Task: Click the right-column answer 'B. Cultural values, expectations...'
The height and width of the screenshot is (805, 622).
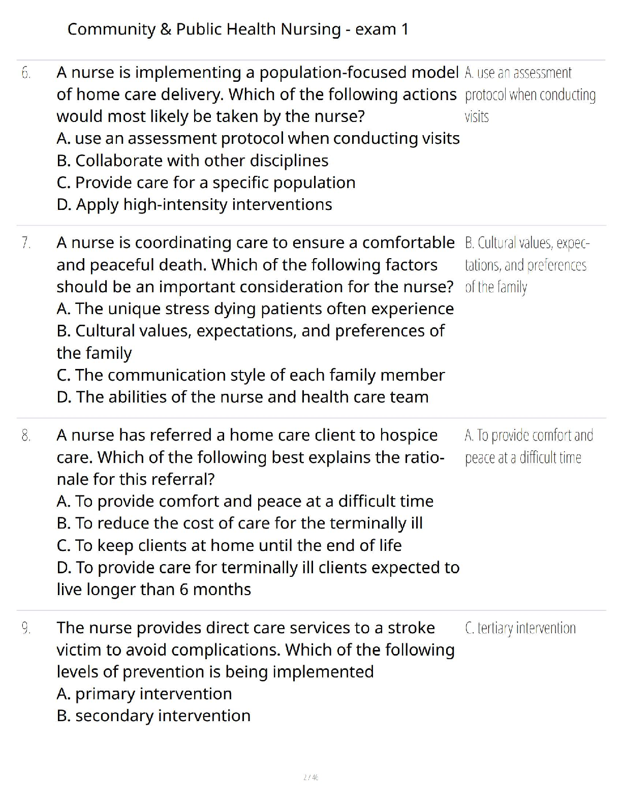Action: (x=526, y=265)
